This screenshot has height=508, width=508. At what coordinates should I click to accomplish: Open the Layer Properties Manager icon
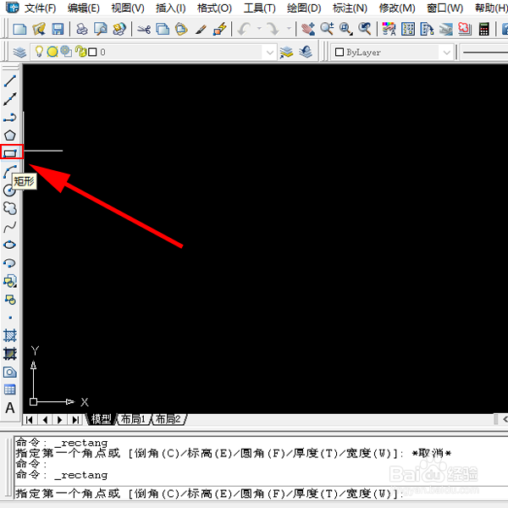[x=19, y=52]
